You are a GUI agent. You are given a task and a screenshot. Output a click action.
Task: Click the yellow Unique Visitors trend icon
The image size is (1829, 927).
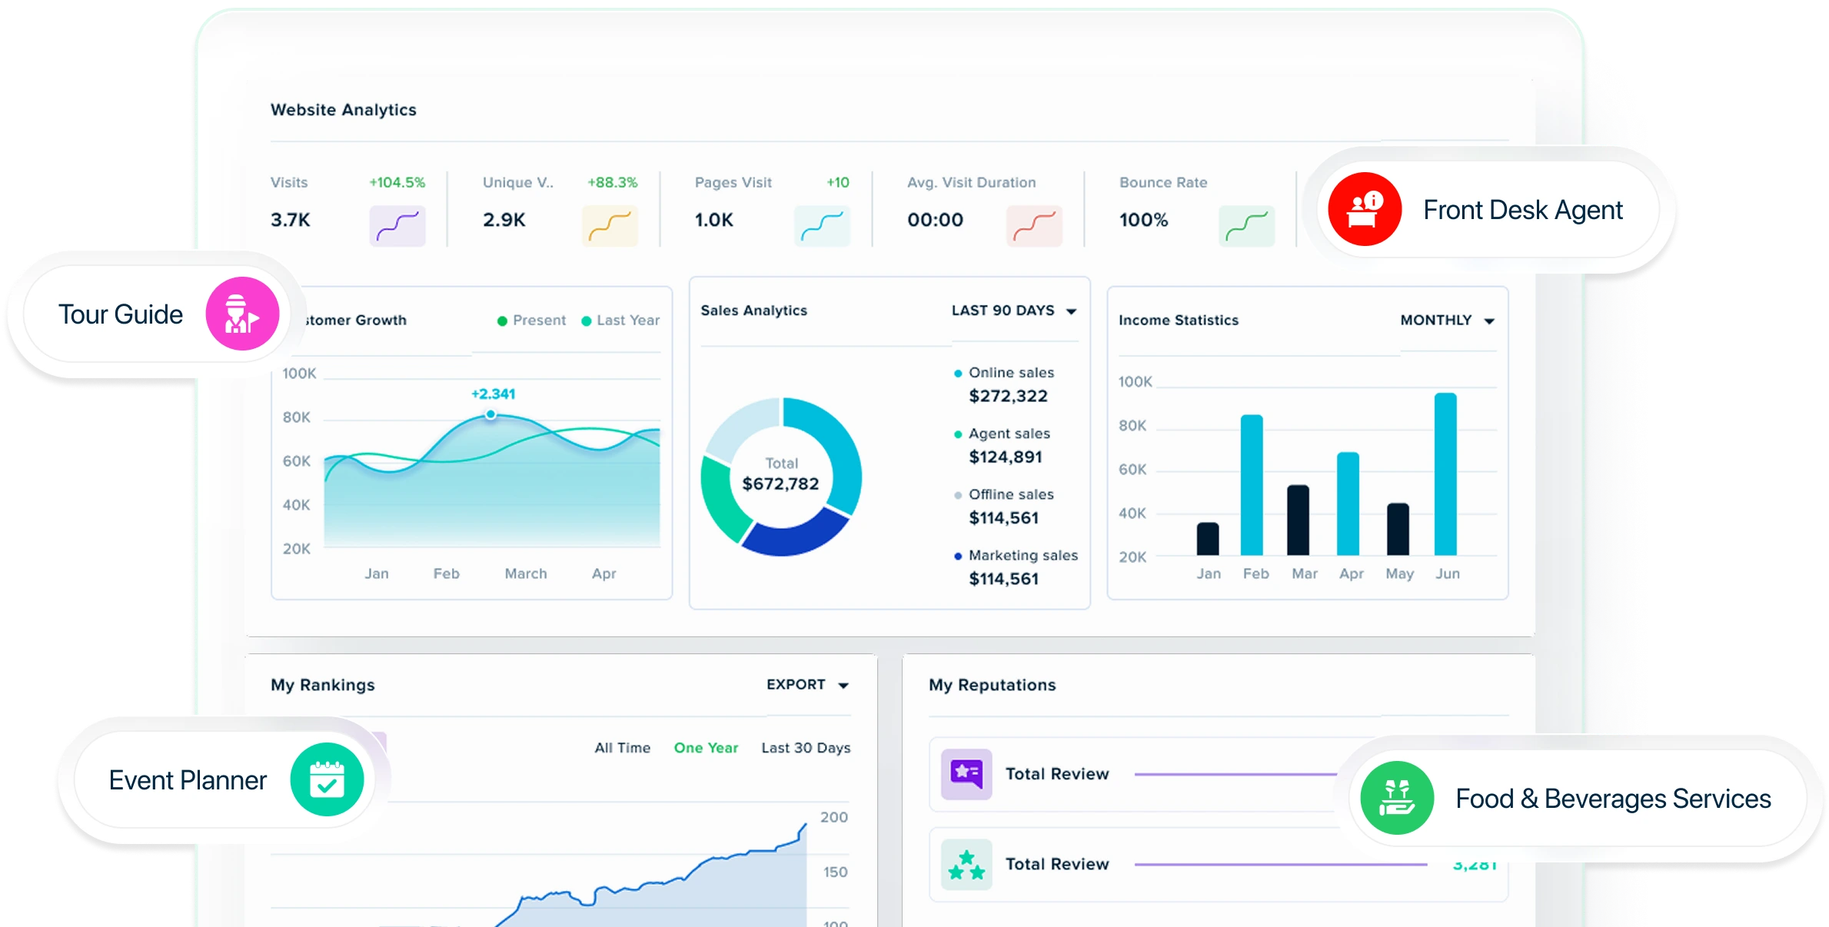point(610,225)
